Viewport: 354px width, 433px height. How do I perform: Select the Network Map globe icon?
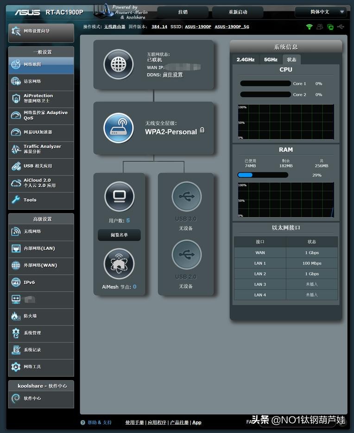click(x=16, y=65)
